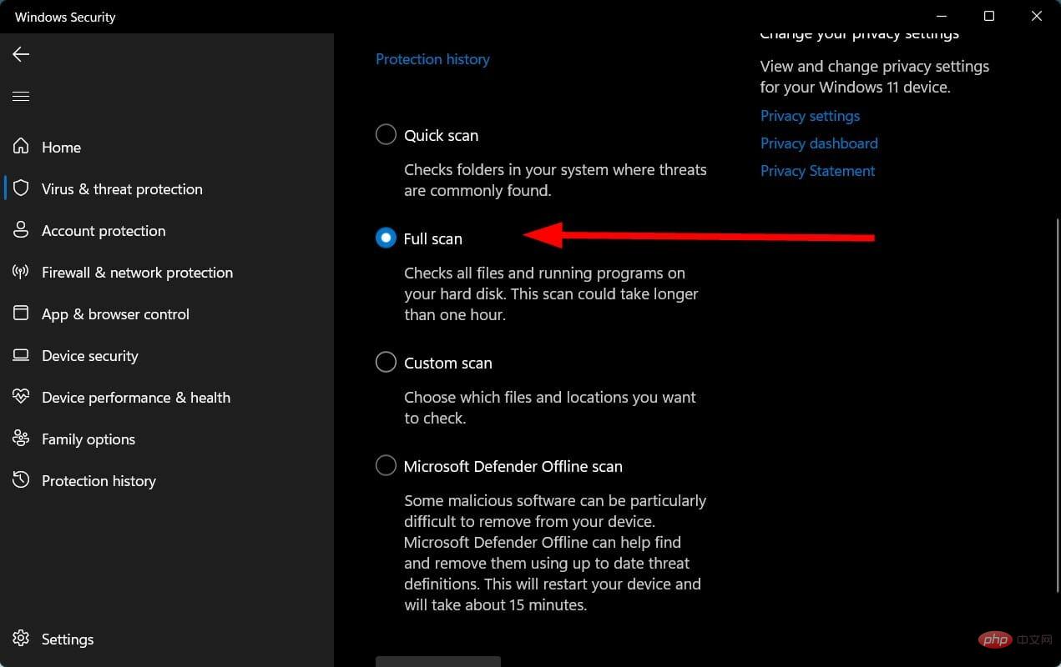Select Microsoft Defender Offline scan option
This screenshot has height=667, width=1061.
click(x=386, y=466)
